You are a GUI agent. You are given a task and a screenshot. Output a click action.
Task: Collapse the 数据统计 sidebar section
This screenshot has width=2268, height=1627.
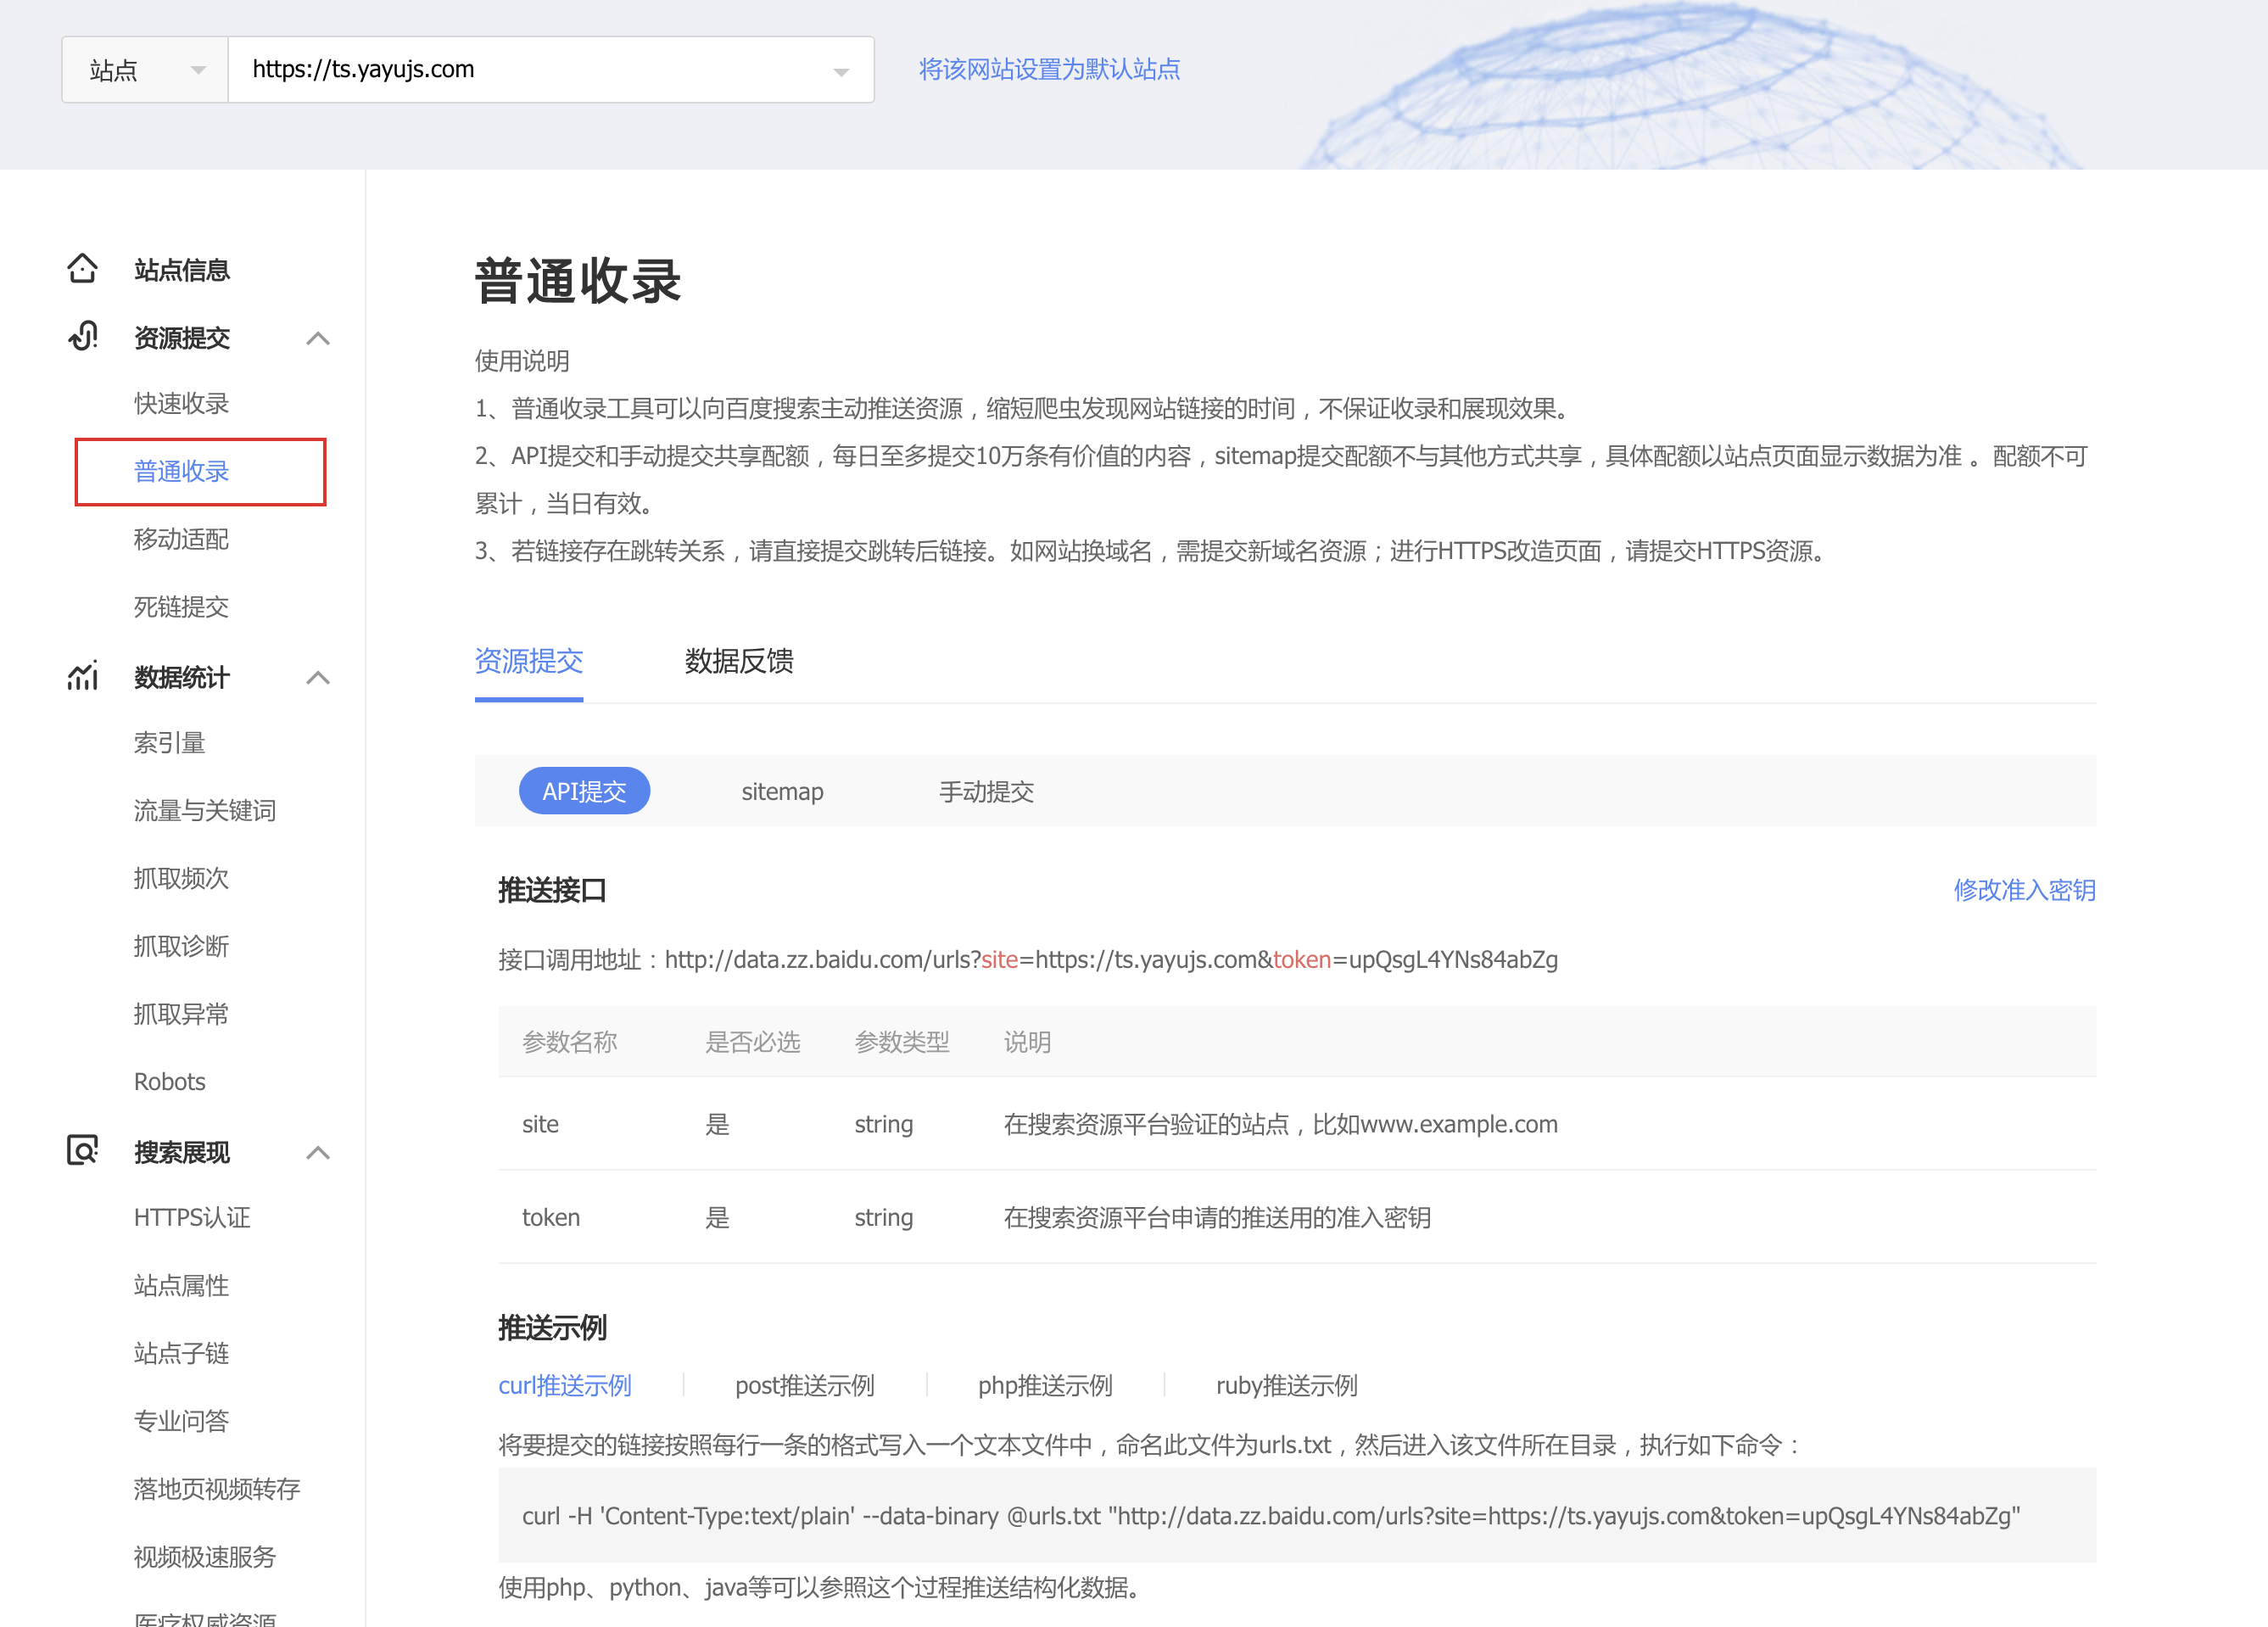[x=318, y=678]
